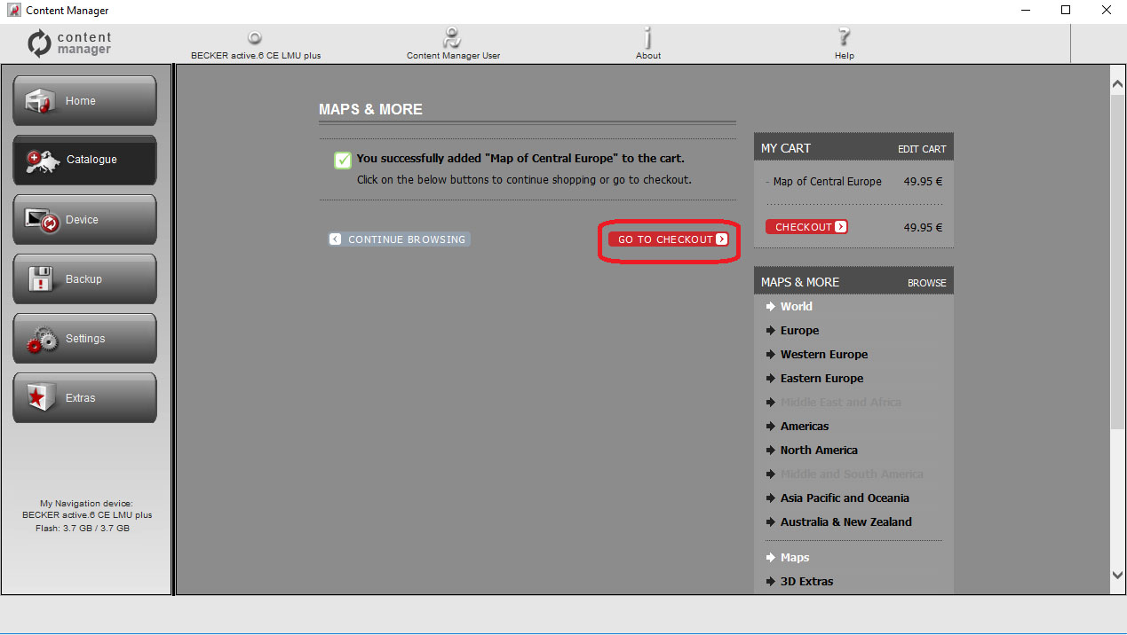This screenshot has width=1127, height=635.
Task: Open Content Manager User profile icon
Action: pos(453,38)
